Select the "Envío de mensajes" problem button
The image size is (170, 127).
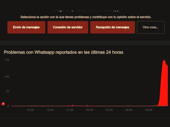click(x=26, y=27)
